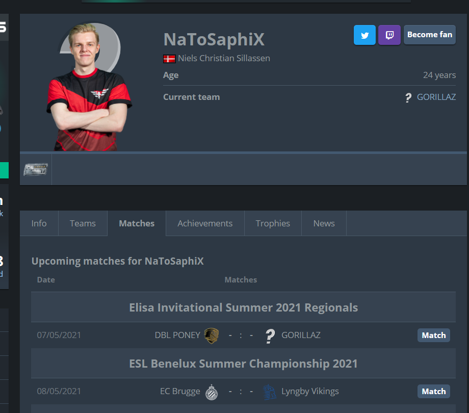Click the GORILLAZ question-mark logo beside Current team

(408, 97)
